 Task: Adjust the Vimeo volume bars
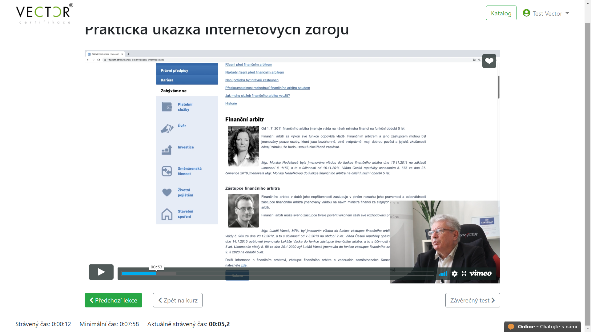443,273
